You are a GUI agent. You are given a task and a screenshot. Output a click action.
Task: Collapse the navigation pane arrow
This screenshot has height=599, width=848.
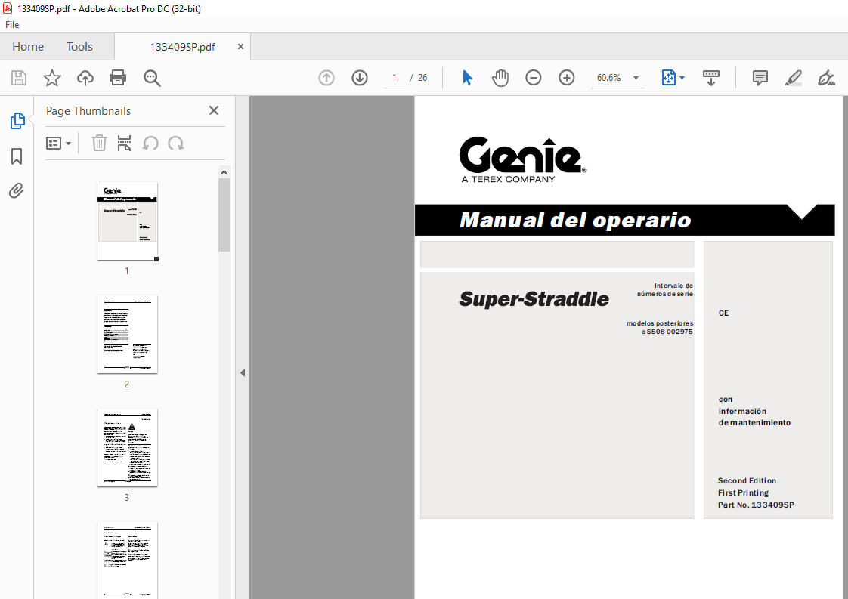point(243,372)
